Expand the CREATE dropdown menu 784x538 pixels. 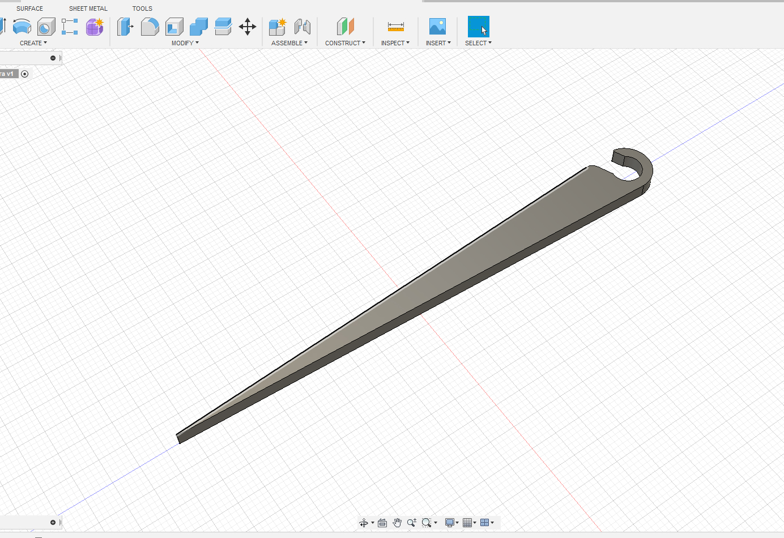pos(33,43)
